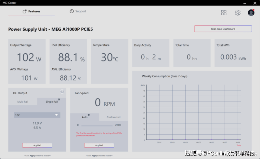This screenshot has height=159, width=260.
Task: Select the Total kWh tile
Action: click(x=233, y=53)
